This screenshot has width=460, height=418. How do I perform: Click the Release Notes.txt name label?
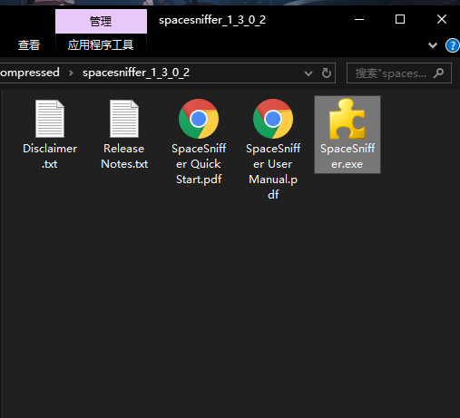tap(124, 156)
